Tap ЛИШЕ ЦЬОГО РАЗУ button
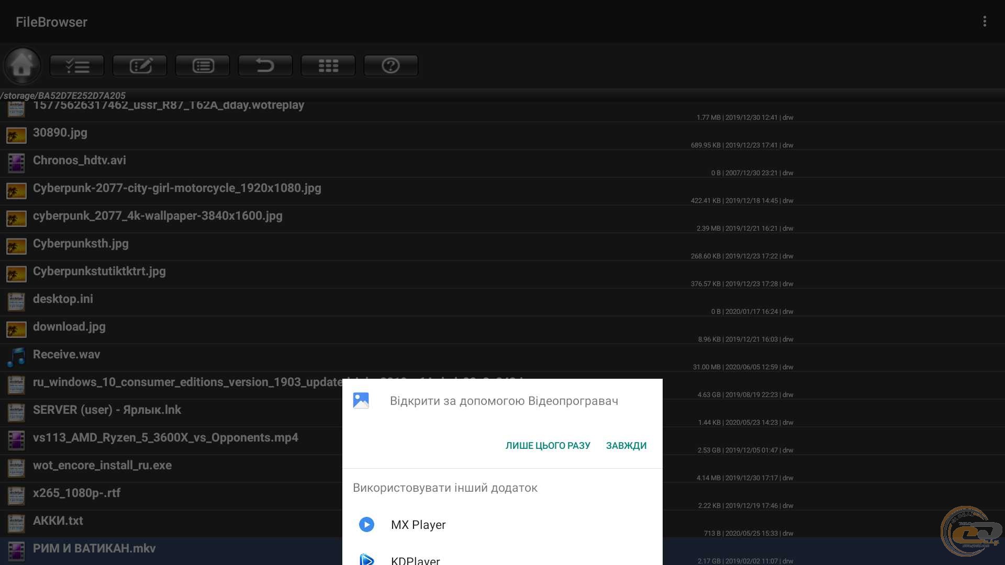Viewport: 1005px width, 565px height. (x=548, y=446)
